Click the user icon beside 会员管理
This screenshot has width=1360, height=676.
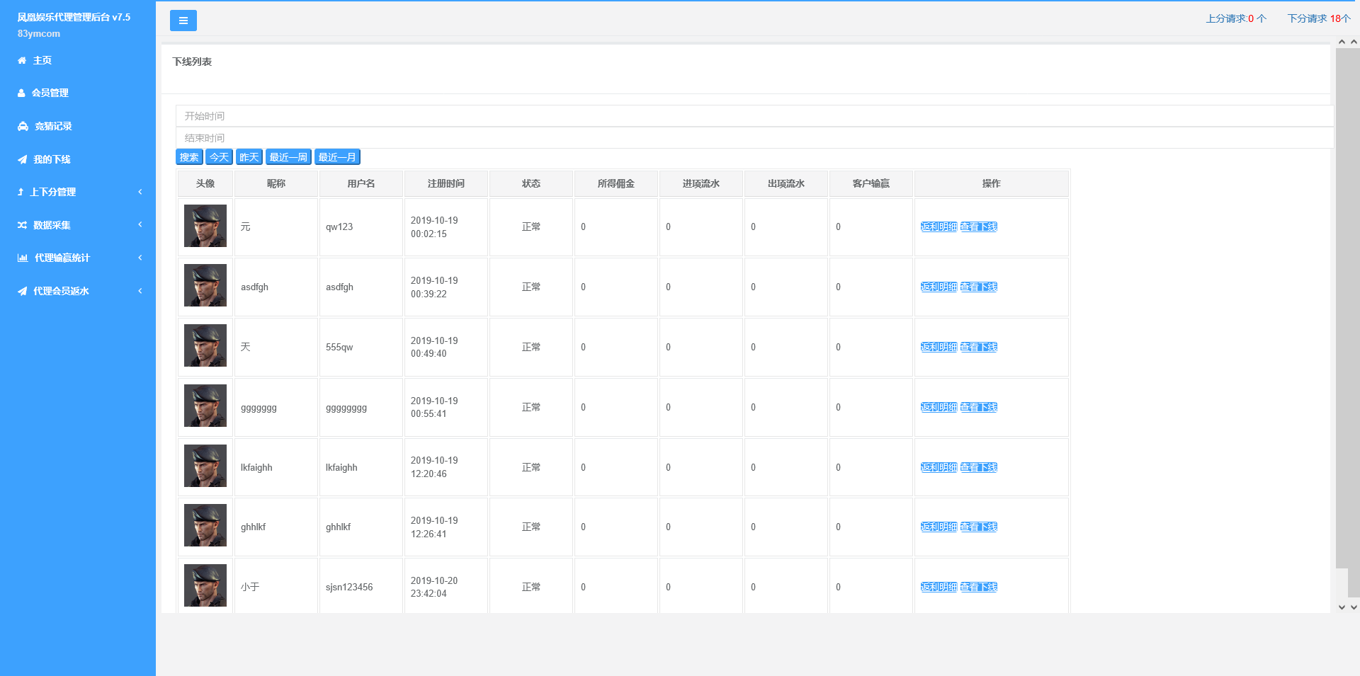pyautogui.click(x=21, y=93)
